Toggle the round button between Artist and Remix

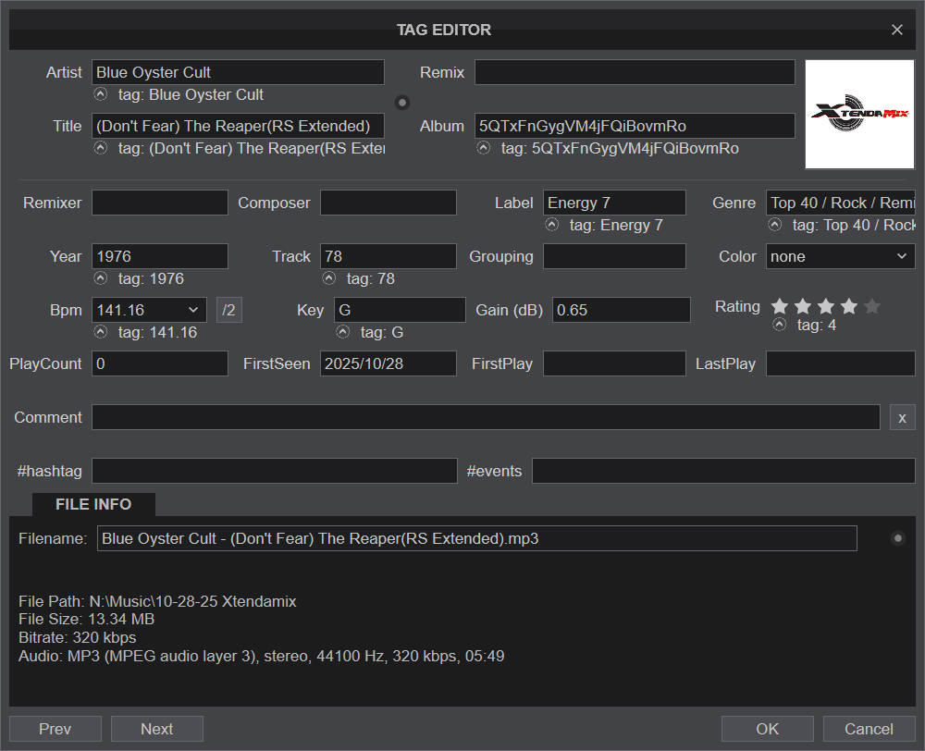(x=402, y=102)
